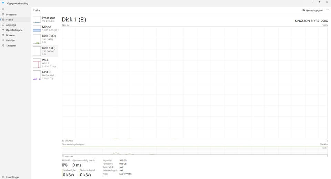Click the Tjenester services icon
This screenshot has height=179, width=331.
point(3,46)
